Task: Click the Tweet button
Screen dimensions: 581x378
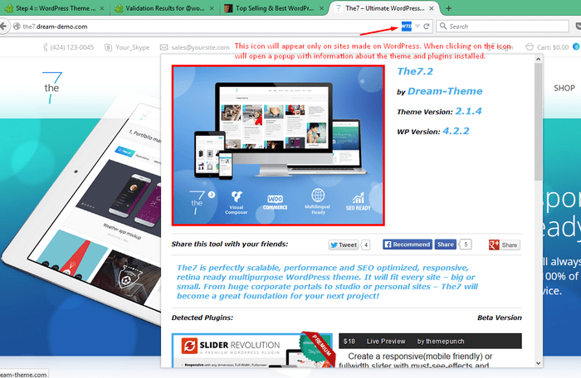Action: 343,245
